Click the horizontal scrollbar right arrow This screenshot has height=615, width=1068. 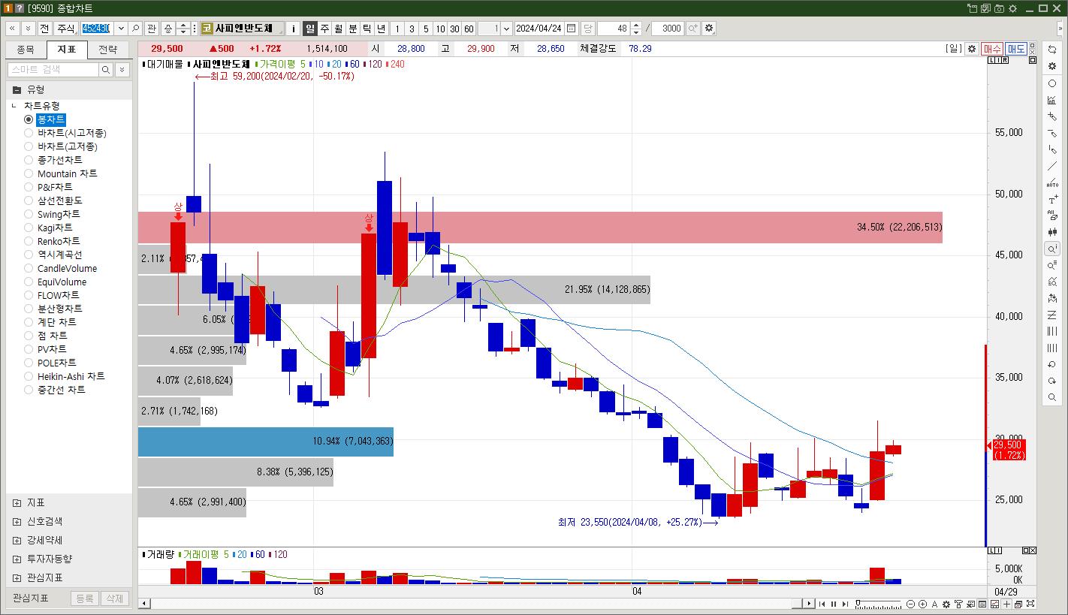pos(809,604)
